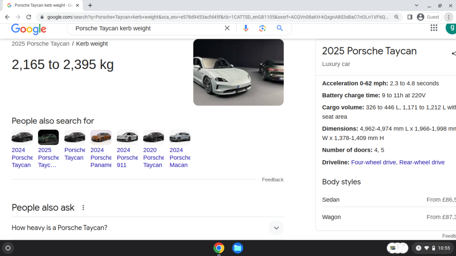
Task: Open the Google apps grid icon
Action: coord(434,28)
